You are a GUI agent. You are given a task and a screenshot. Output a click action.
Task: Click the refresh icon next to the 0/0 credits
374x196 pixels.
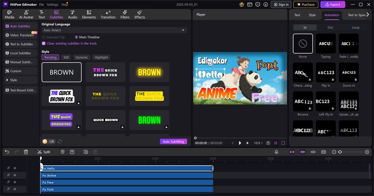(x=60, y=141)
